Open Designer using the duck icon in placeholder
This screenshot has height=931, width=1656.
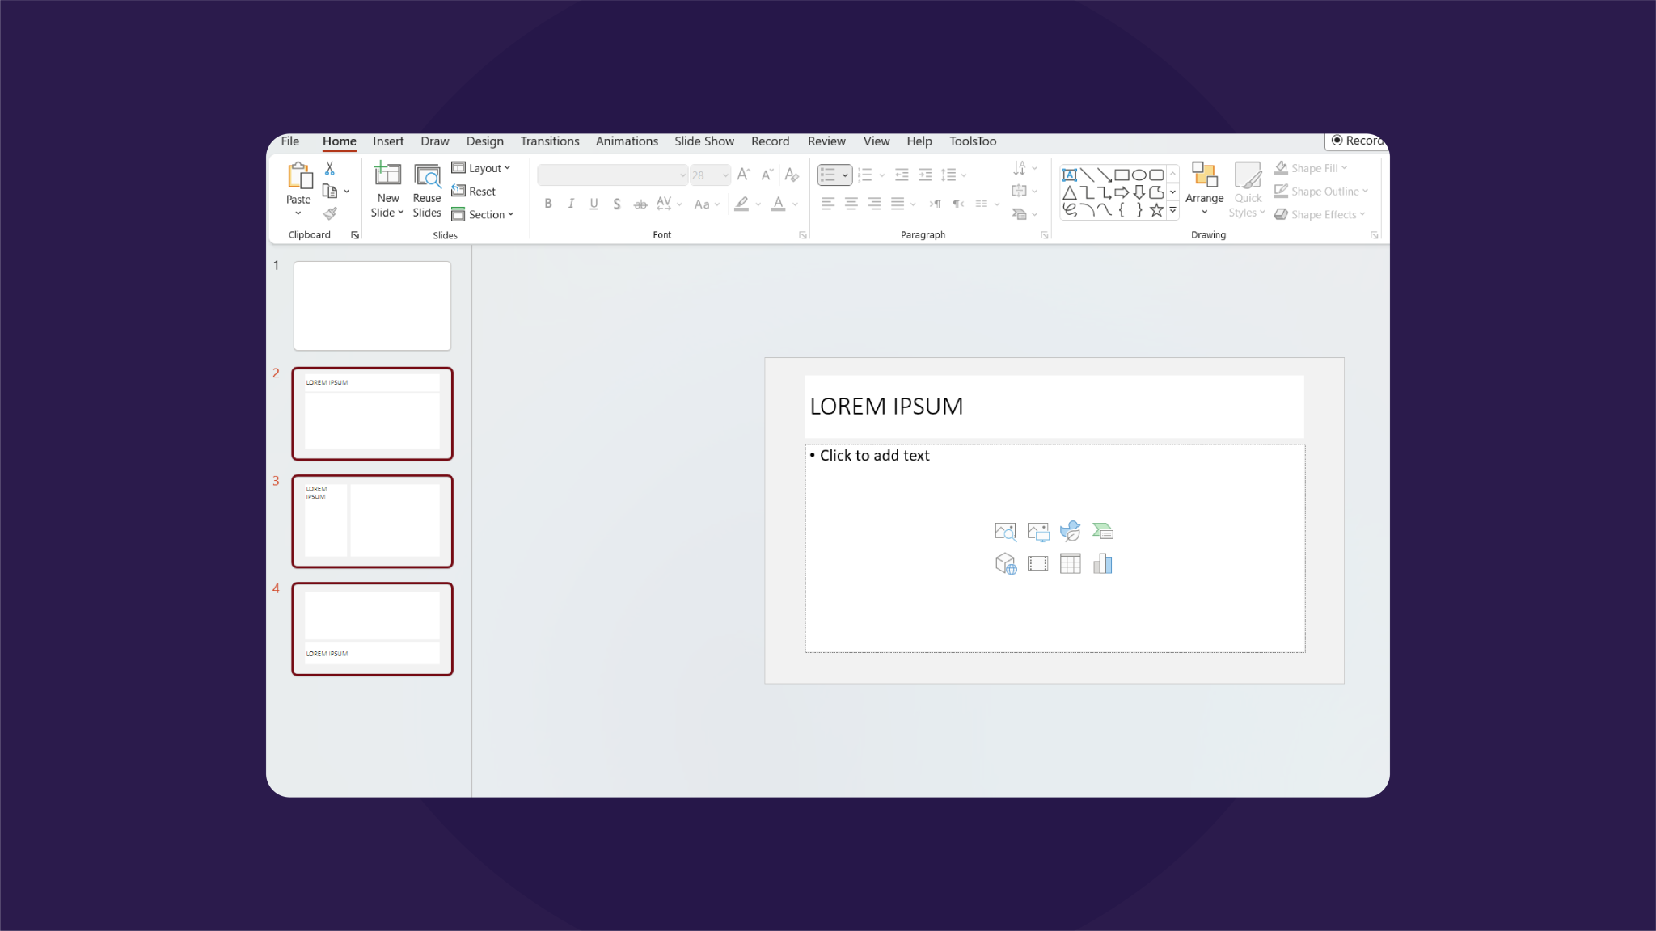(x=1070, y=531)
